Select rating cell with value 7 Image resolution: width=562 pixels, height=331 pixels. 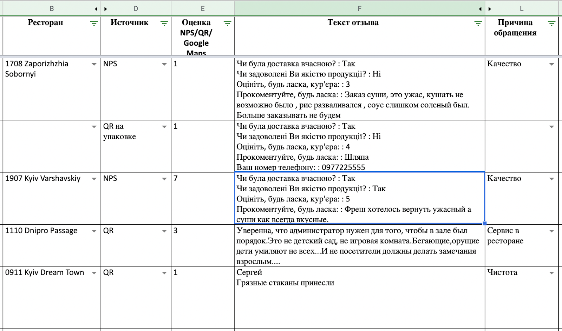[203, 198]
